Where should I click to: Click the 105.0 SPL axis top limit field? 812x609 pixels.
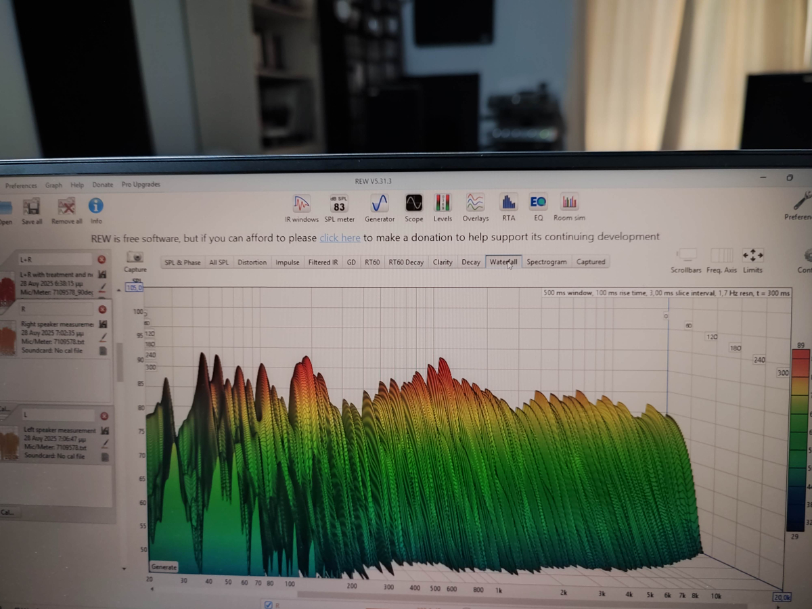135,288
